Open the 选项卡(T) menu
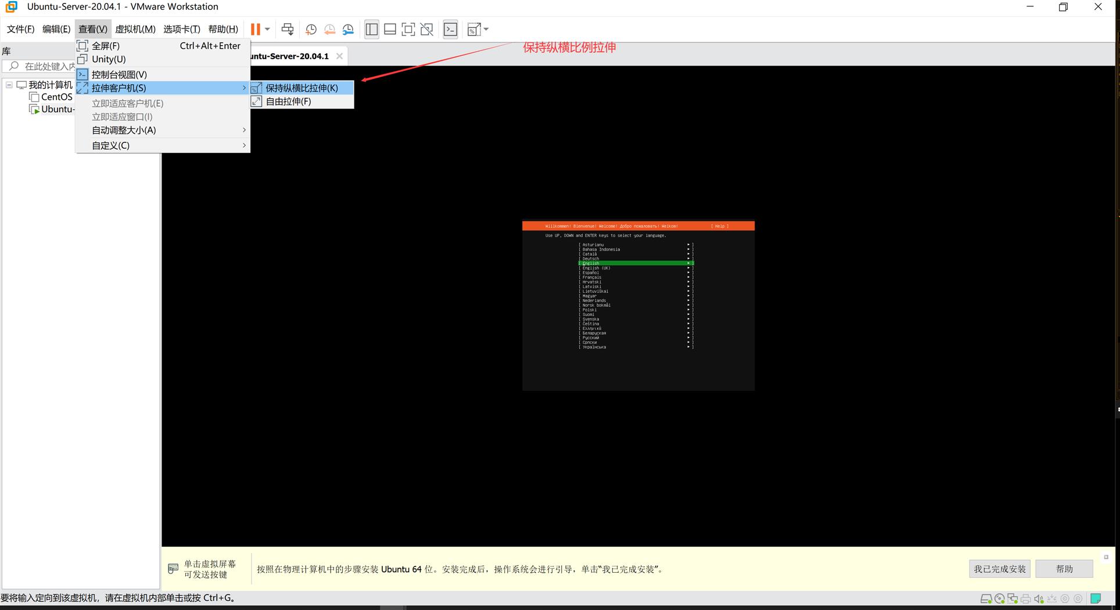 [x=182, y=29]
